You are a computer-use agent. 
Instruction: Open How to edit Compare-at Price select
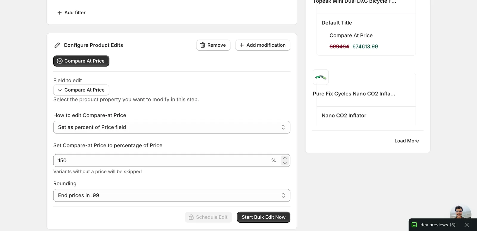[172, 127]
